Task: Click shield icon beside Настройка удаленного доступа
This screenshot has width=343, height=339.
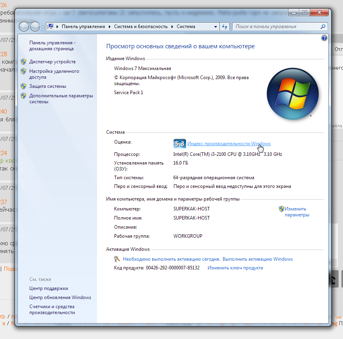Action: click(x=23, y=71)
